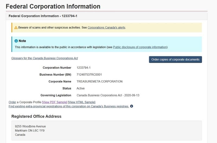Click Business Number (BN) label
The width and height of the screenshot is (217, 143).
pos(55,75)
